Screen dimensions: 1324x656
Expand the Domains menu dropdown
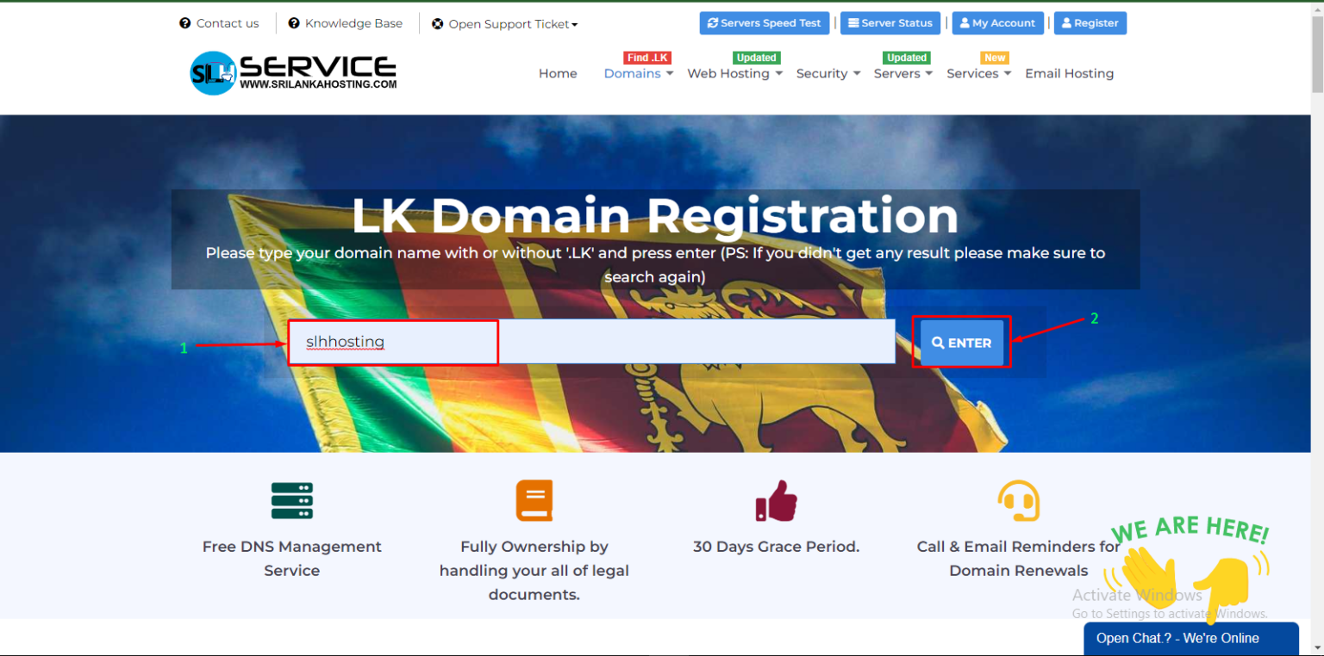(x=638, y=74)
